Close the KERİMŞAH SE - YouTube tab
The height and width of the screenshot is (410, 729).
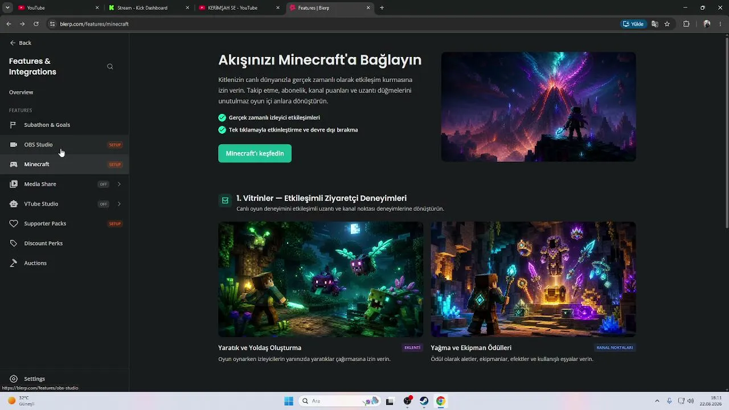coord(278,8)
